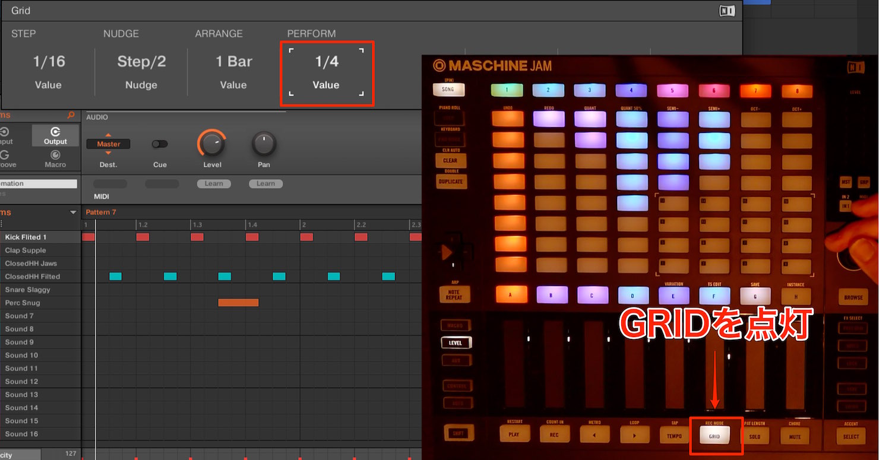Click scene button 8 on Maschine Jam
The width and height of the screenshot is (879, 460).
click(x=796, y=92)
